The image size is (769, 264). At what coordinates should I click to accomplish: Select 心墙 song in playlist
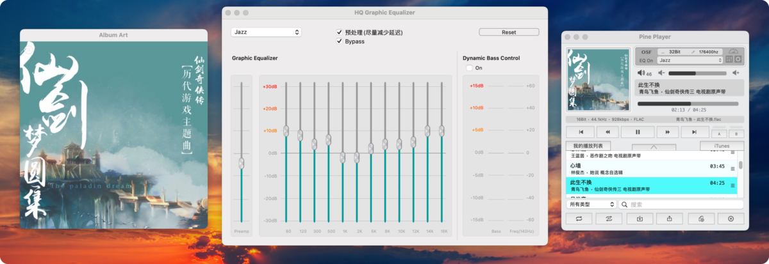[652, 169]
